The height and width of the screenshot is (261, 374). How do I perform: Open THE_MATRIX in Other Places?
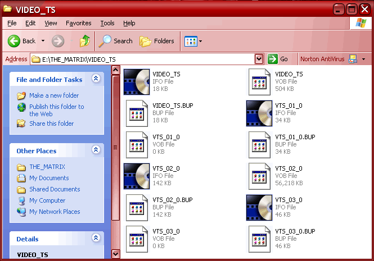(x=47, y=167)
